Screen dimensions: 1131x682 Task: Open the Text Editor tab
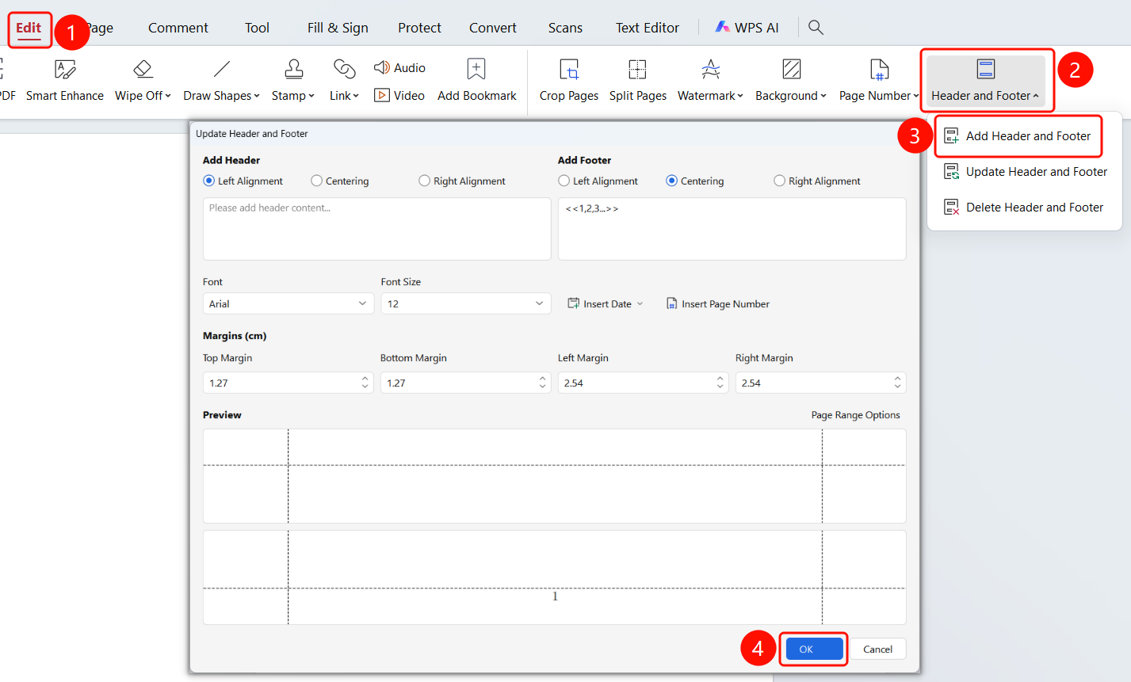tap(648, 28)
